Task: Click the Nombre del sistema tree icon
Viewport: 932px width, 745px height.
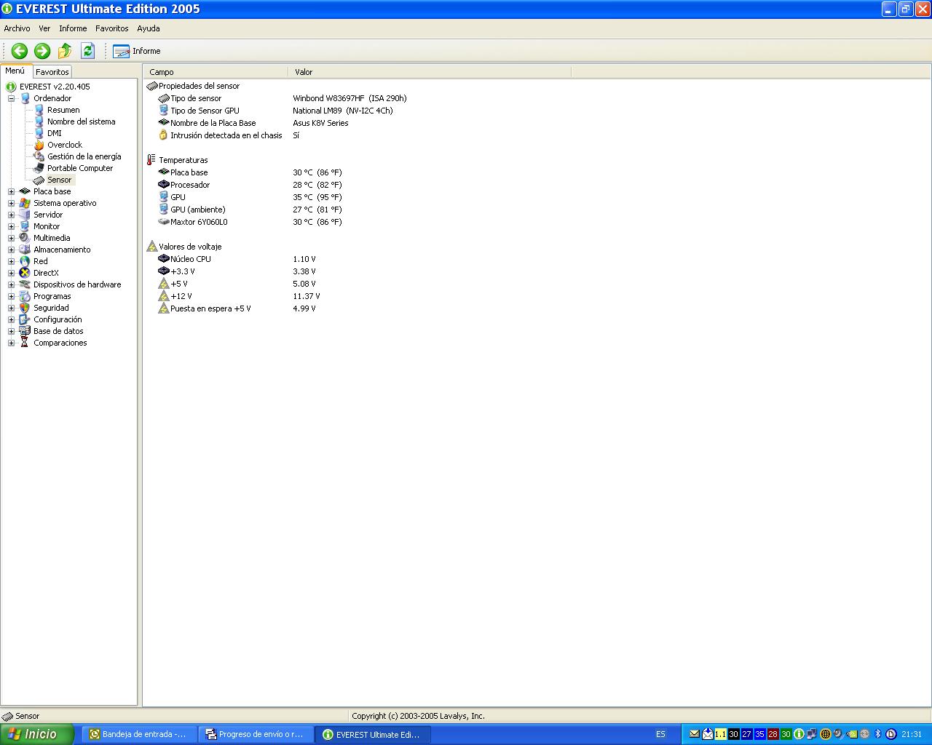Action: coord(39,121)
